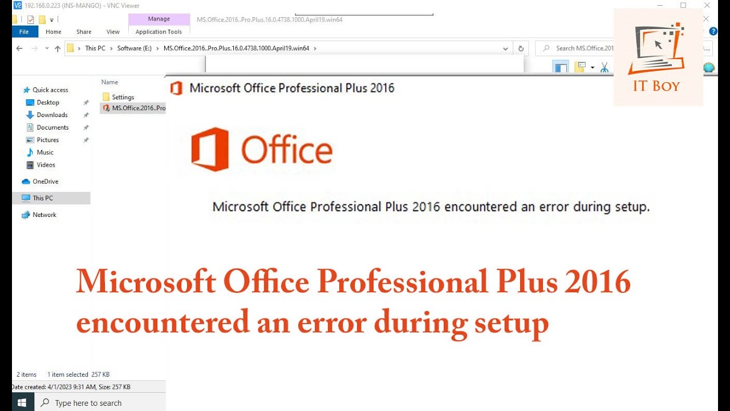Click the scissors cut icon
The image size is (730, 411).
tap(605, 67)
